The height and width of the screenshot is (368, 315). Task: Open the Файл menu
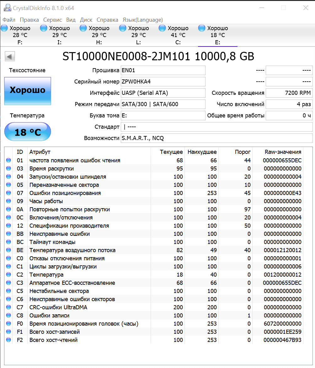coord(9,20)
